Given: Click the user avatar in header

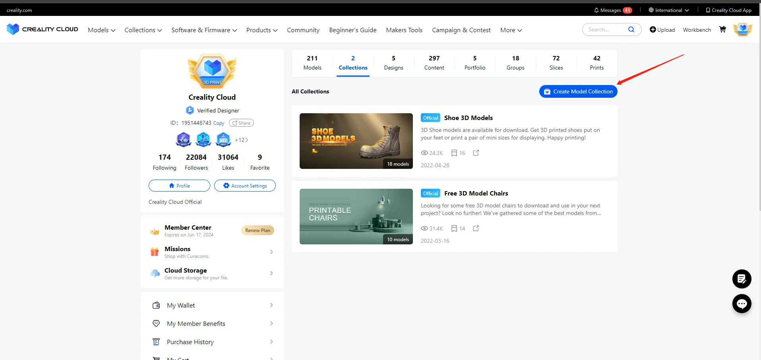Looking at the screenshot, I should click(x=742, y=29).
